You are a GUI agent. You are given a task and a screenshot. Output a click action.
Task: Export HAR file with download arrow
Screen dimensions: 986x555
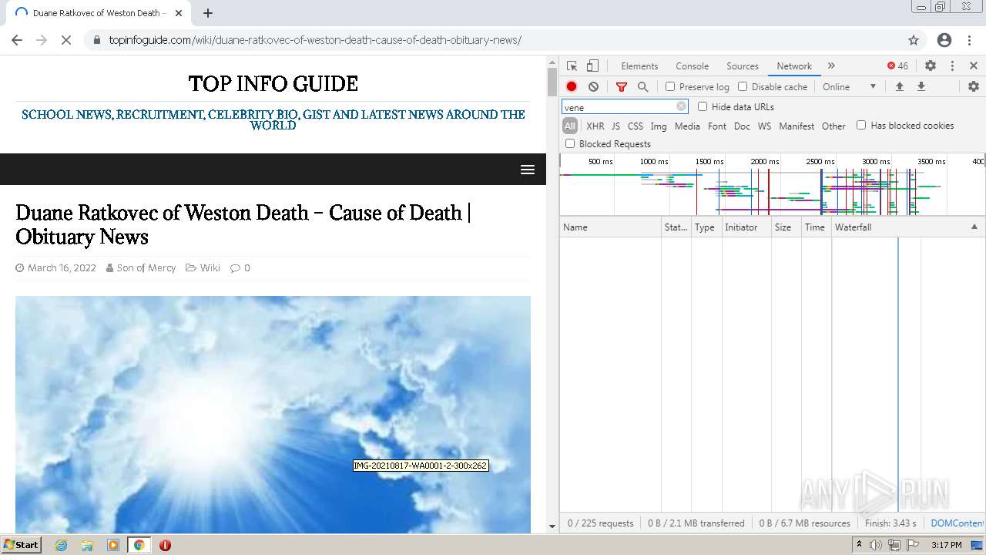point(921,87)
